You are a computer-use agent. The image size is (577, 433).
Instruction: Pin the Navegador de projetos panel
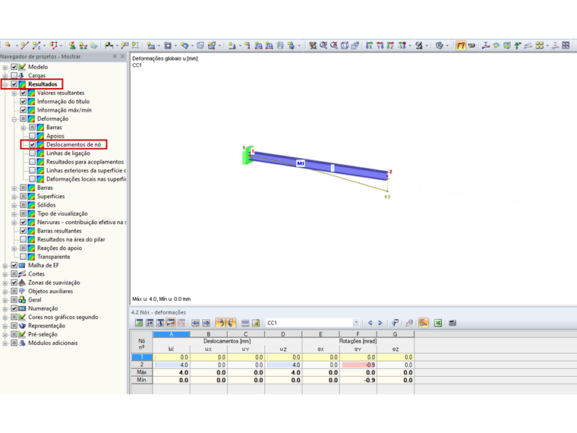tap(115, 56)
